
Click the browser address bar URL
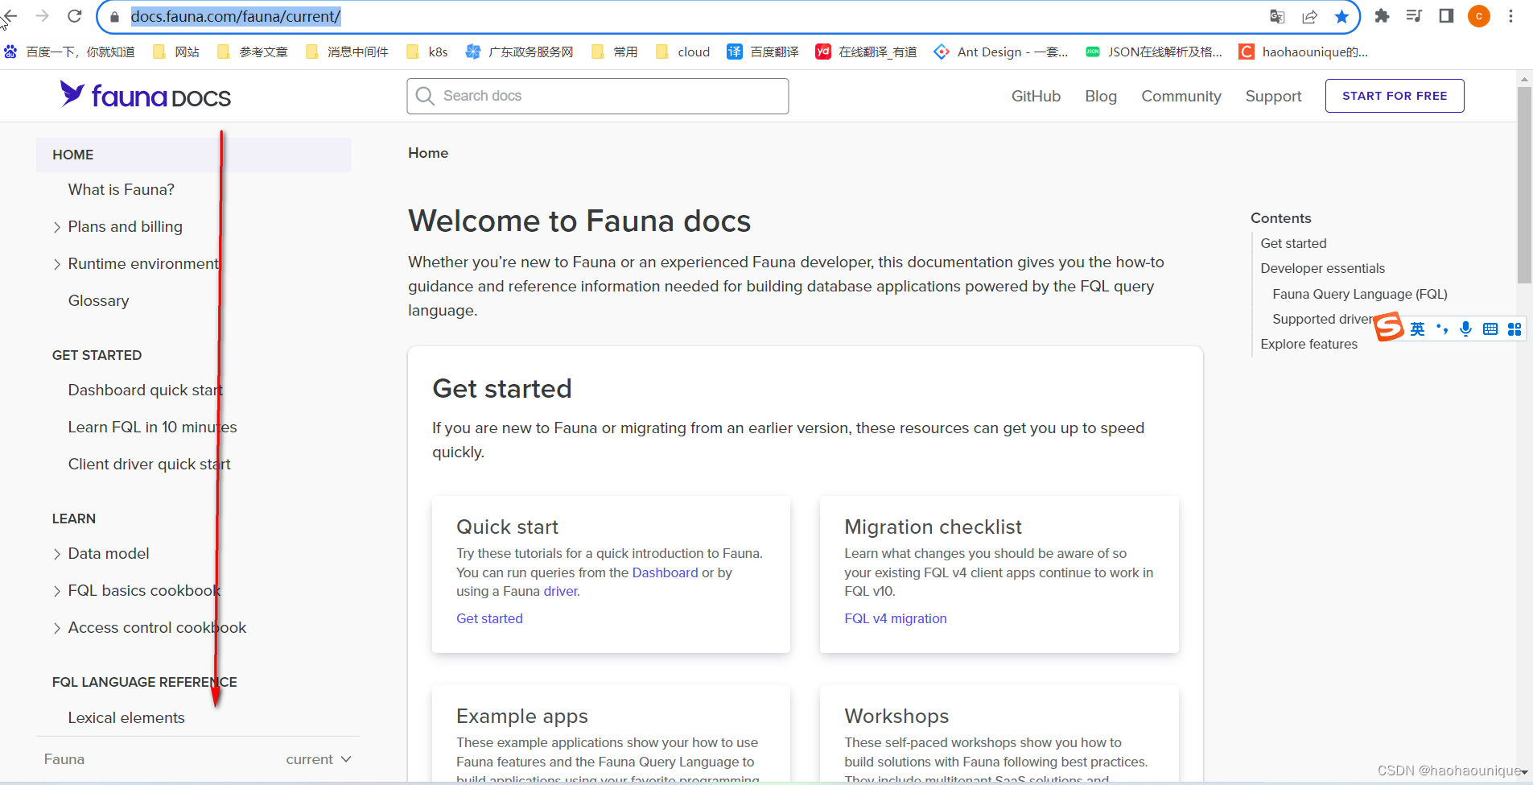(236, 16)
